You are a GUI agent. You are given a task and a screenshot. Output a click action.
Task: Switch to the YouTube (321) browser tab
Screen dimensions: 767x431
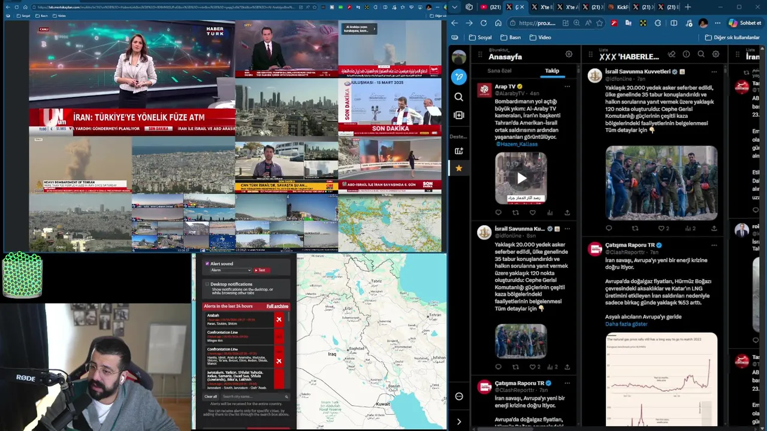491,7
